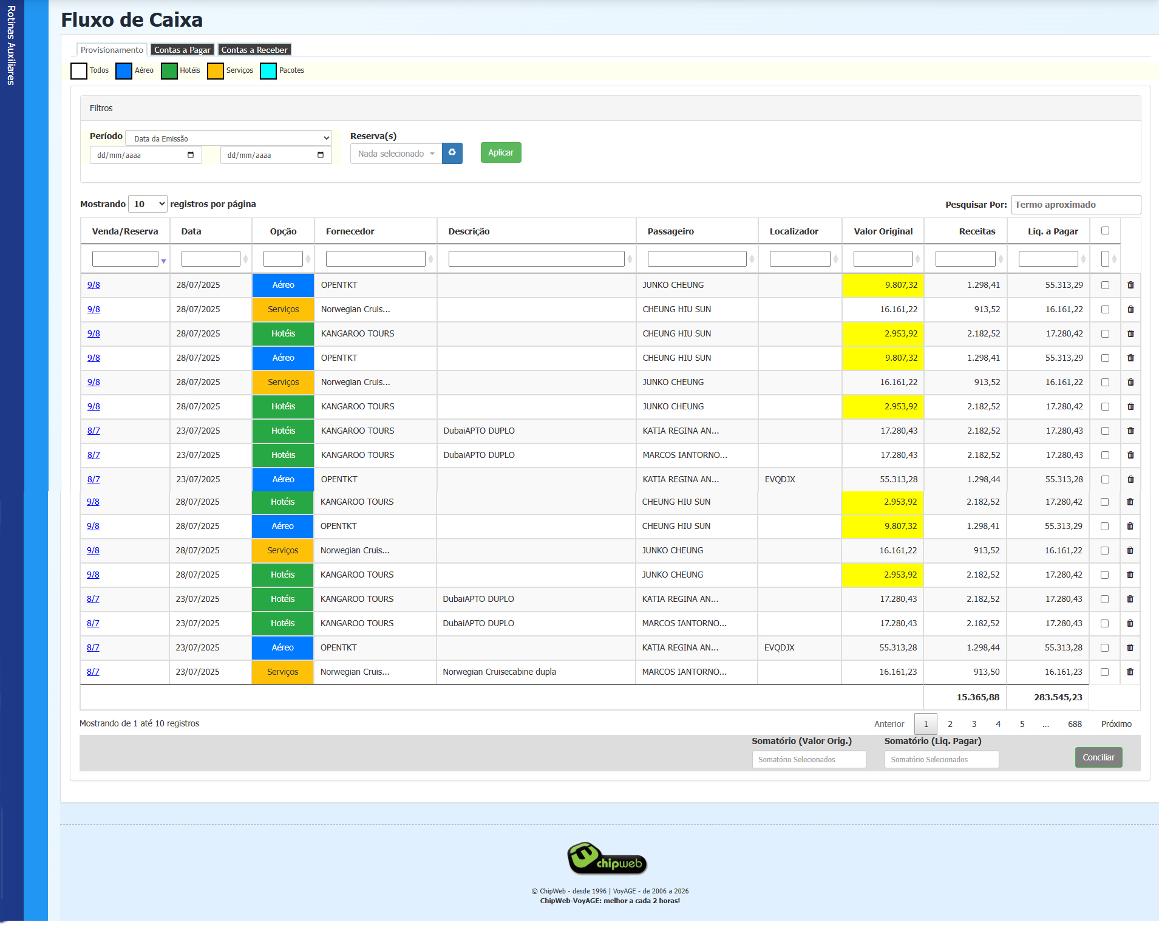Check the box on the first table row
The width and height of the screenshot is (1159, 925).
point(1105,285)
